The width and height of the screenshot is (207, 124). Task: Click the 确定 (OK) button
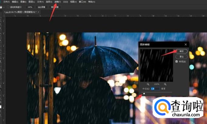(x=182, y=51)
